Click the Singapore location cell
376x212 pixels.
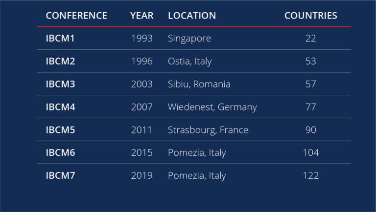[x=189, y=39]
